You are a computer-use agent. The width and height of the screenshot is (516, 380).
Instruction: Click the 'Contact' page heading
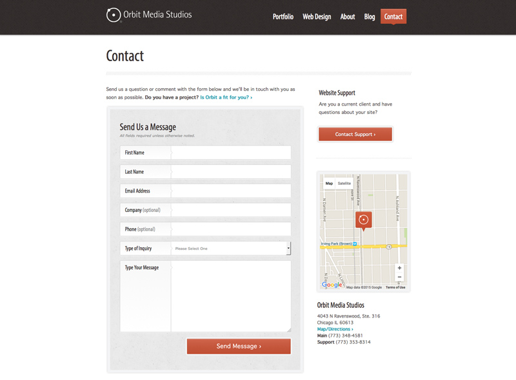point(124,56)
